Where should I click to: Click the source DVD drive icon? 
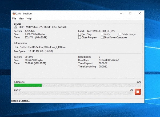(16, 27)
